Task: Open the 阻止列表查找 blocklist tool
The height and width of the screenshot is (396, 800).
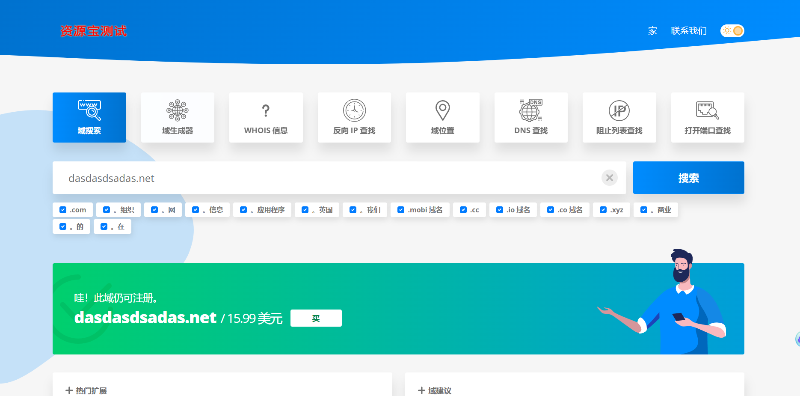Action: [x=619, y=117]
